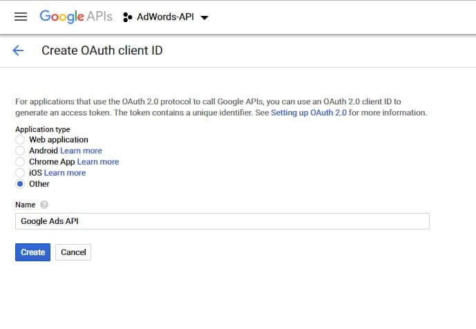The image size is (476, 329).
Task: Click the Google APIs logo
Action: [76, 17]
